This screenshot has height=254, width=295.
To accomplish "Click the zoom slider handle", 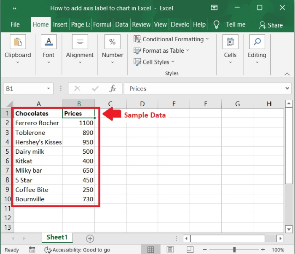I will coord(234,250).
